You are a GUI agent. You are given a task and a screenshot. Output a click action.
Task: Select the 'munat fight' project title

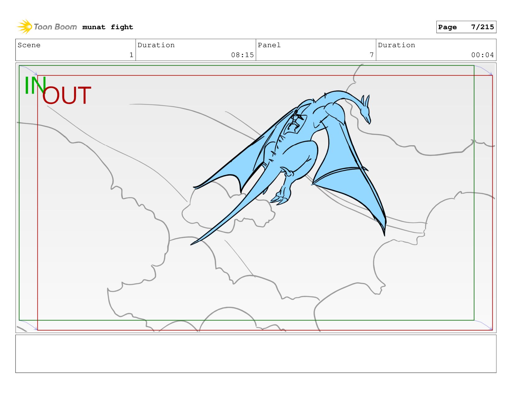pyautogui.click(x=107, y=27)
